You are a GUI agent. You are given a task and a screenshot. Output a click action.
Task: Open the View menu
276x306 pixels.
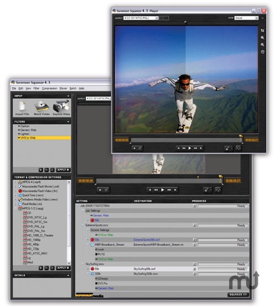point(28,88)
